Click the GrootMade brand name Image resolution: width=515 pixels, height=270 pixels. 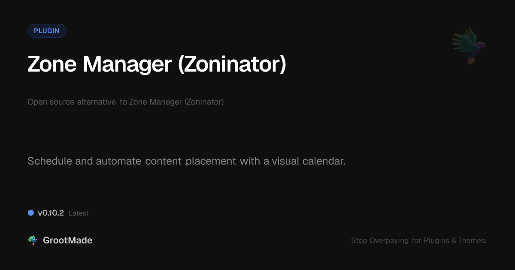point(67,240)
